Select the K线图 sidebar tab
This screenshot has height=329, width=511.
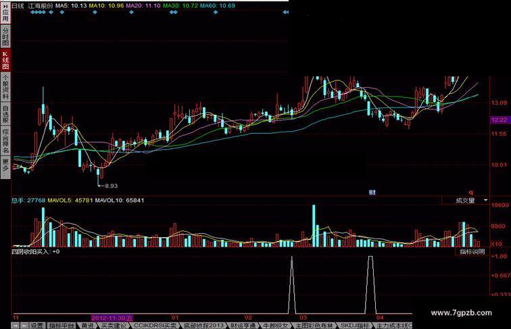click(5, 60)
